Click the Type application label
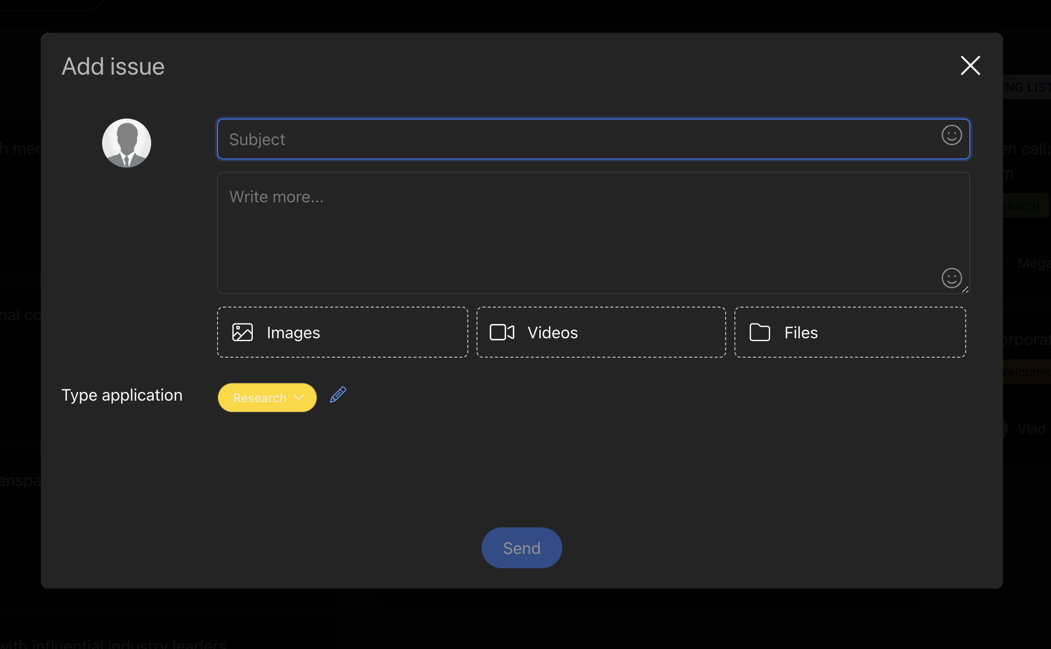Viewport: 1051px width, 649px height. coord(122,395)
